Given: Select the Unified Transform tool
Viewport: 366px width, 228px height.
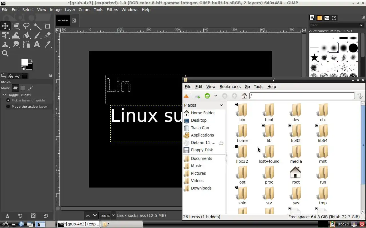Looking at the screenshot, I should click(5, 35).
